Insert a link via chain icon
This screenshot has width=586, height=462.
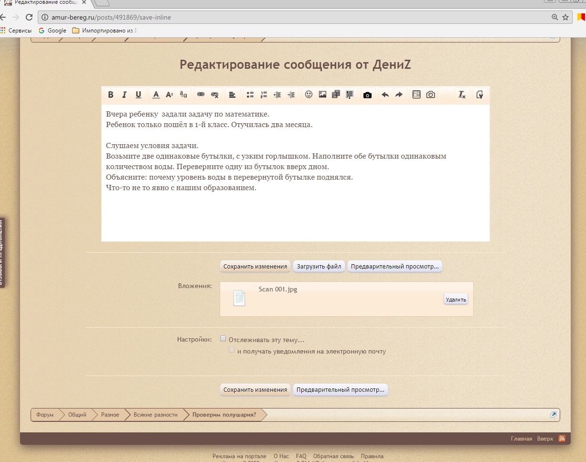tap(201, 95)
